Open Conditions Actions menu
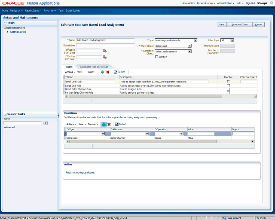Viewport: 275px width, 220px height. point(71,124)
